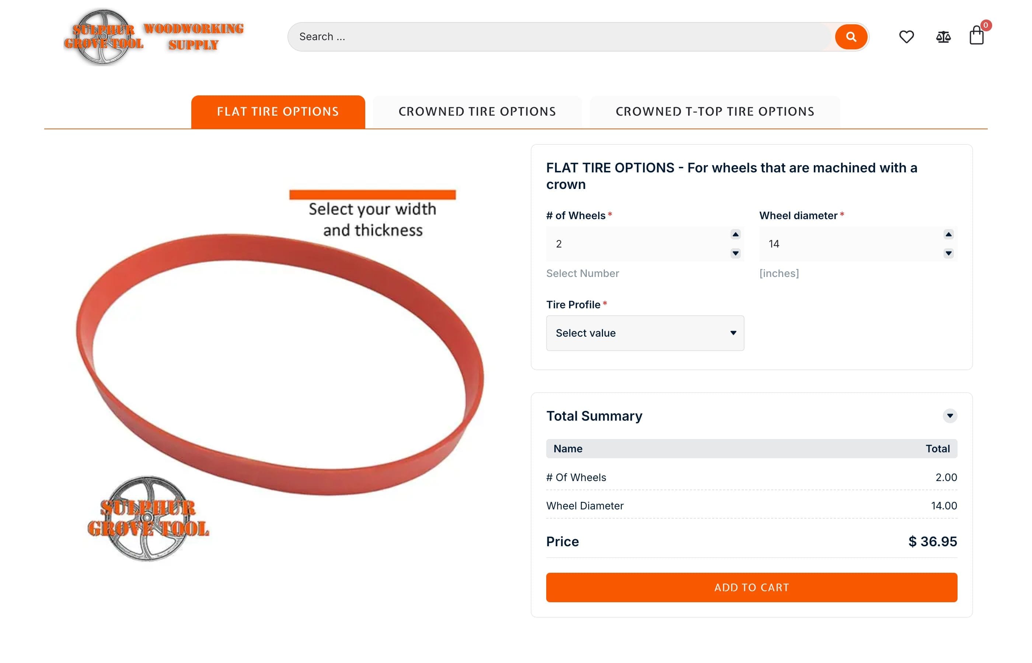
Task: Click the Add to Cart button
Action: click(x=751, y=587)
